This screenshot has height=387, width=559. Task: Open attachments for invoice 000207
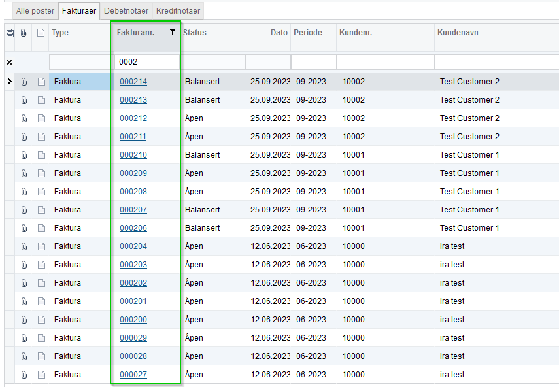pos(24,210)
